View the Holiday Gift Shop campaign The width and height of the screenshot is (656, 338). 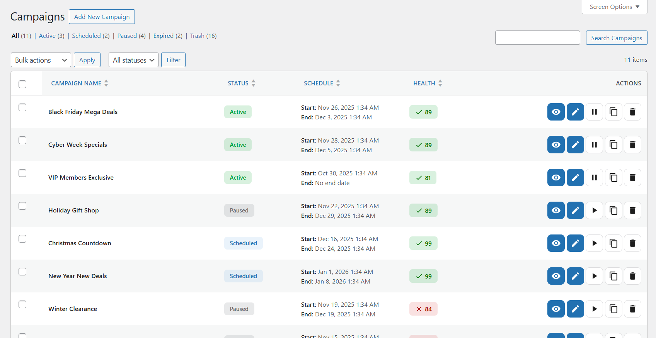pos(556,211)
